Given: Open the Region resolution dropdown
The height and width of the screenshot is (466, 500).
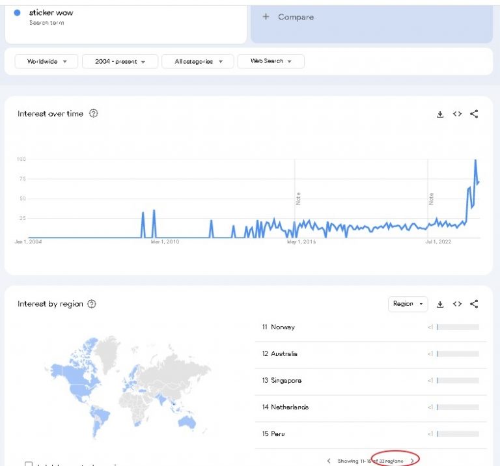Looking at the screenshot, I should point(408,304).
